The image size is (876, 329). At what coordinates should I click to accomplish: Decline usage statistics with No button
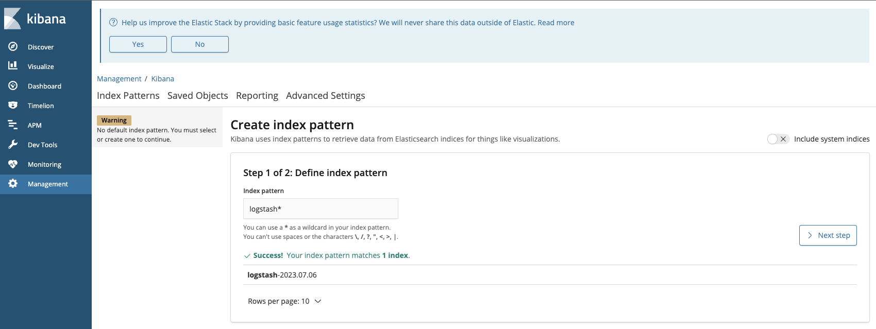tap(200, 44)
